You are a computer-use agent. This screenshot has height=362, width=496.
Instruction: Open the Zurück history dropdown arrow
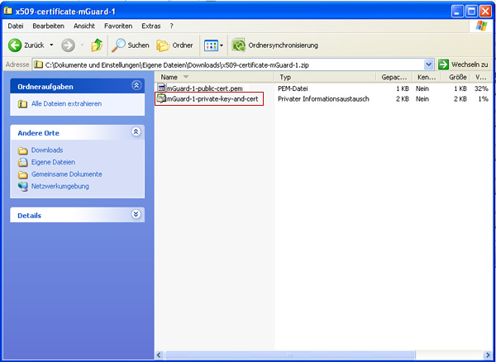tap(51, 45)
